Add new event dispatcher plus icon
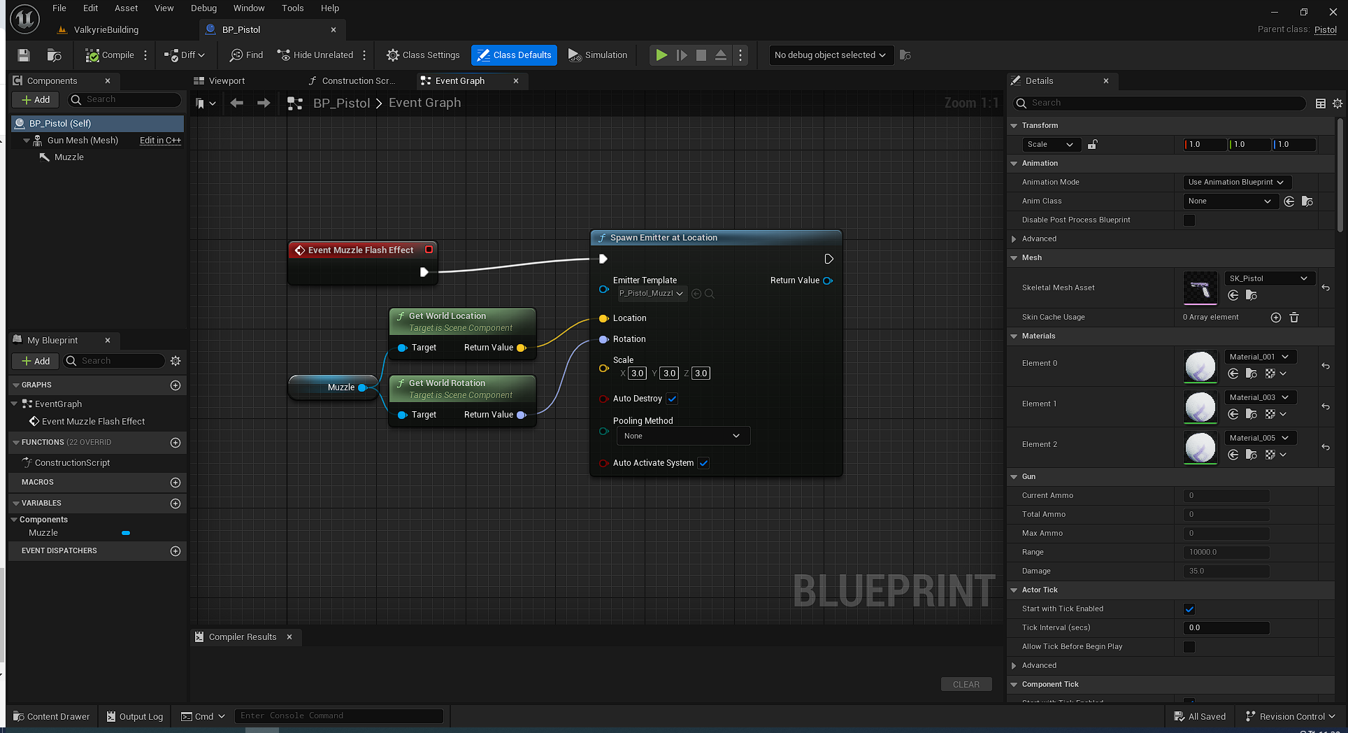The width and height of the screenshot is (1348, 733). (175, 551)
